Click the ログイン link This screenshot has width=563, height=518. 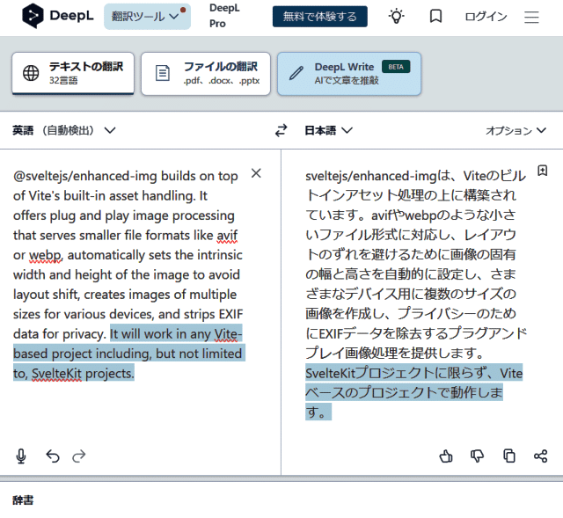tap(486, 17)
